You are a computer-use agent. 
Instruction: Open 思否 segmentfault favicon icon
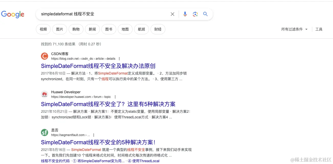pos(45,132)
